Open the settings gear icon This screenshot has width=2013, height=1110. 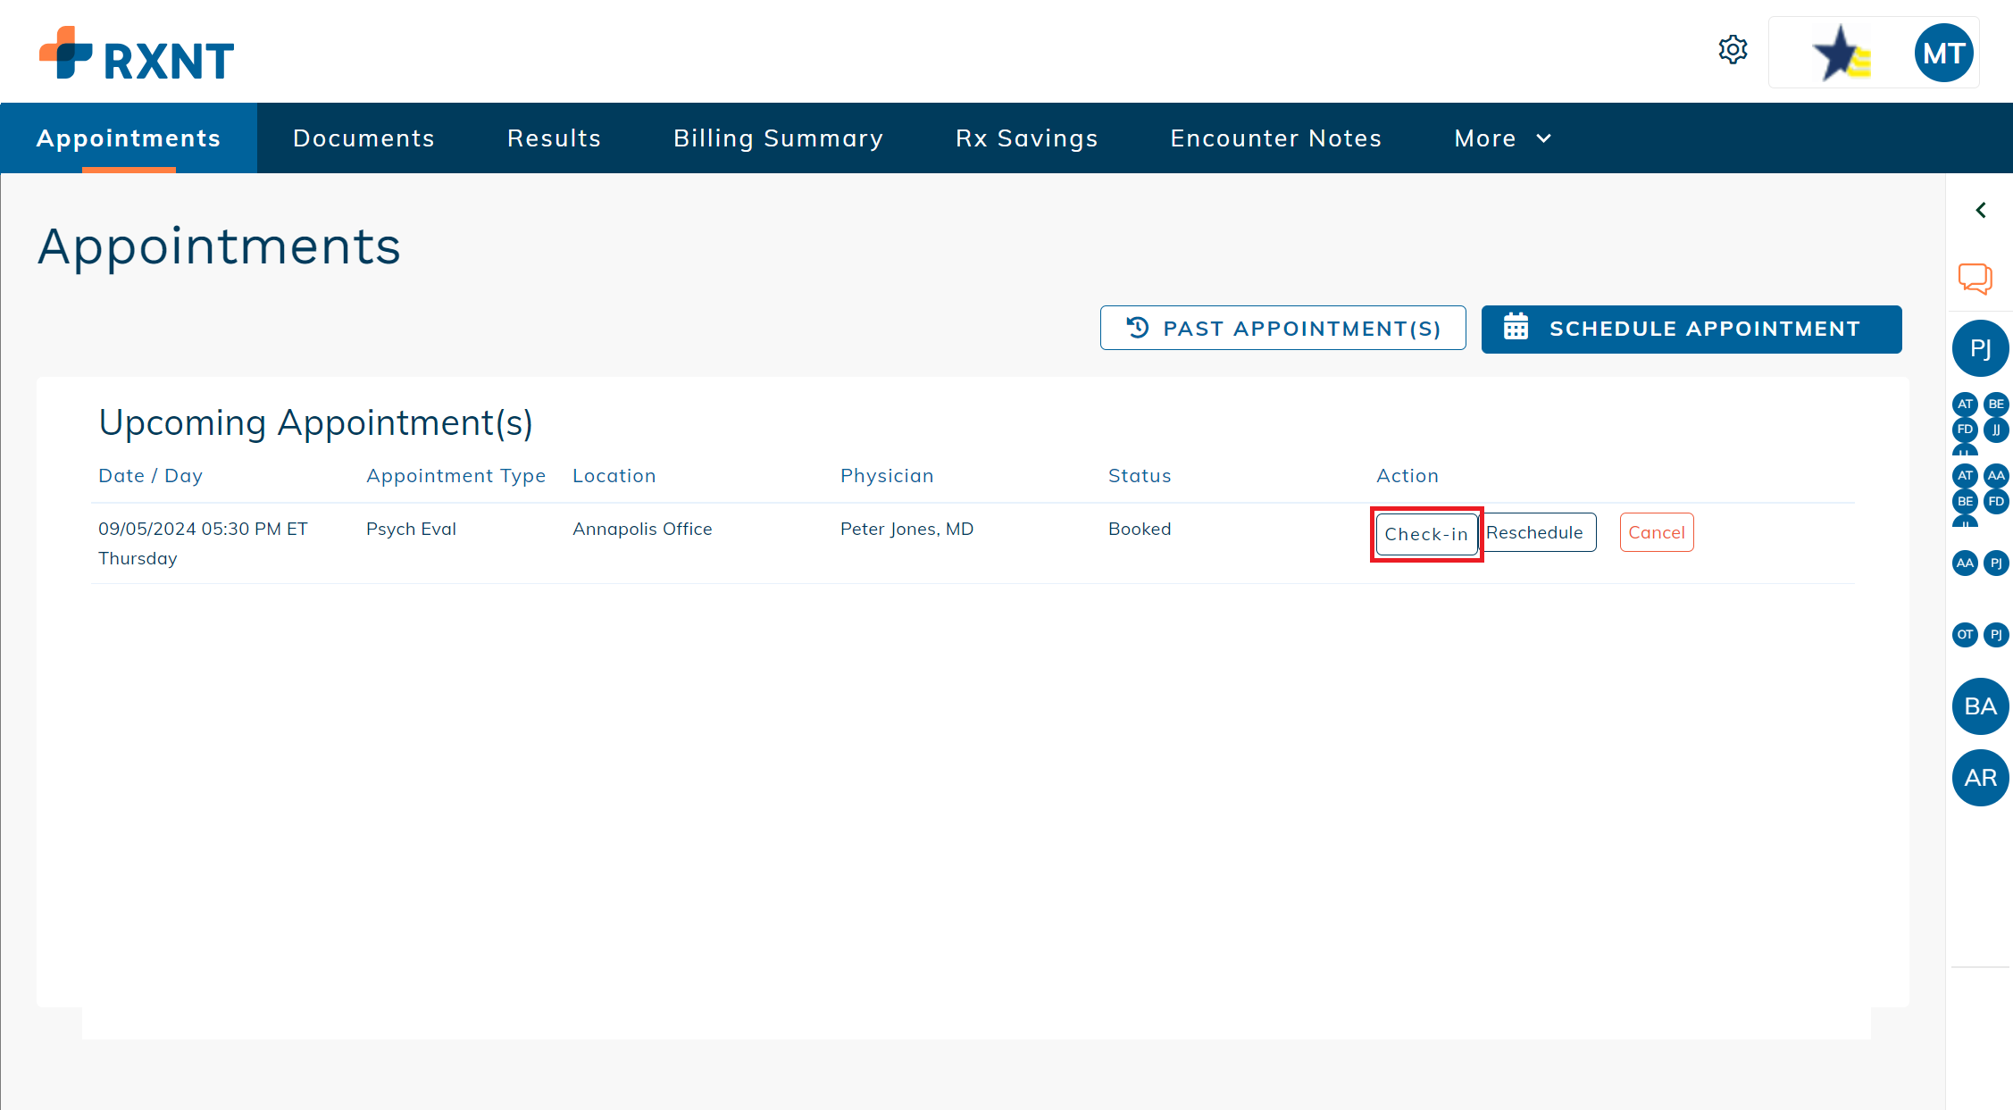[x=1733, y=50]
